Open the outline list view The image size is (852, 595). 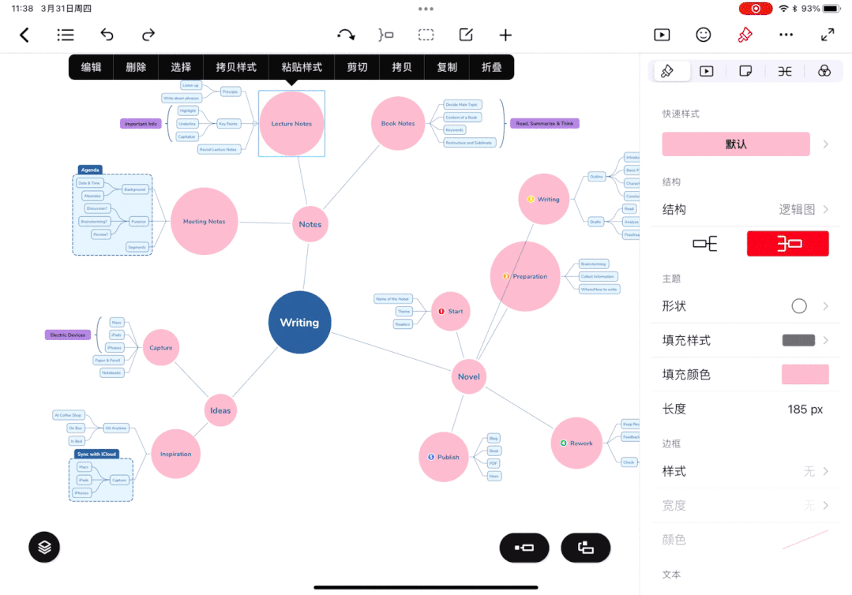pyautogui.click(x=66, y=35)
